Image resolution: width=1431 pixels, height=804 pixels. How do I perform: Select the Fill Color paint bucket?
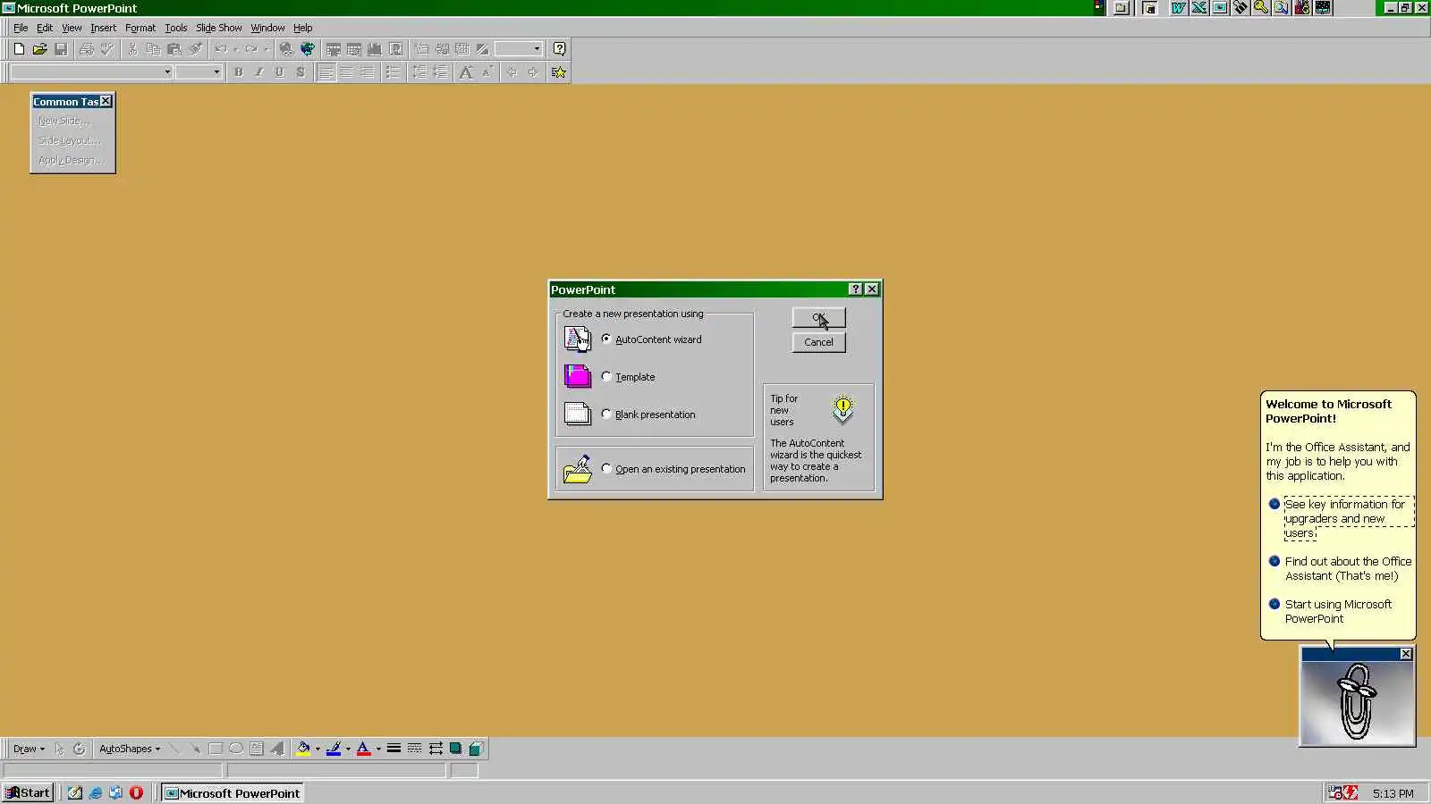303,749
